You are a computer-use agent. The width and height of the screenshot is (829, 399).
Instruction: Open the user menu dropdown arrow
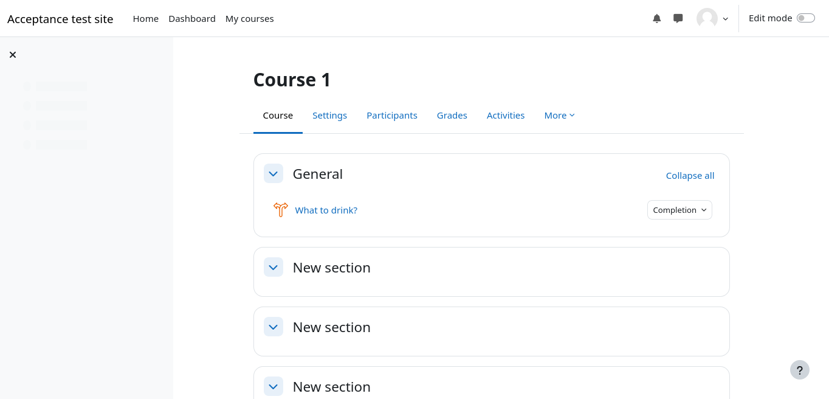pyautogui.click(x=725, y=19)
